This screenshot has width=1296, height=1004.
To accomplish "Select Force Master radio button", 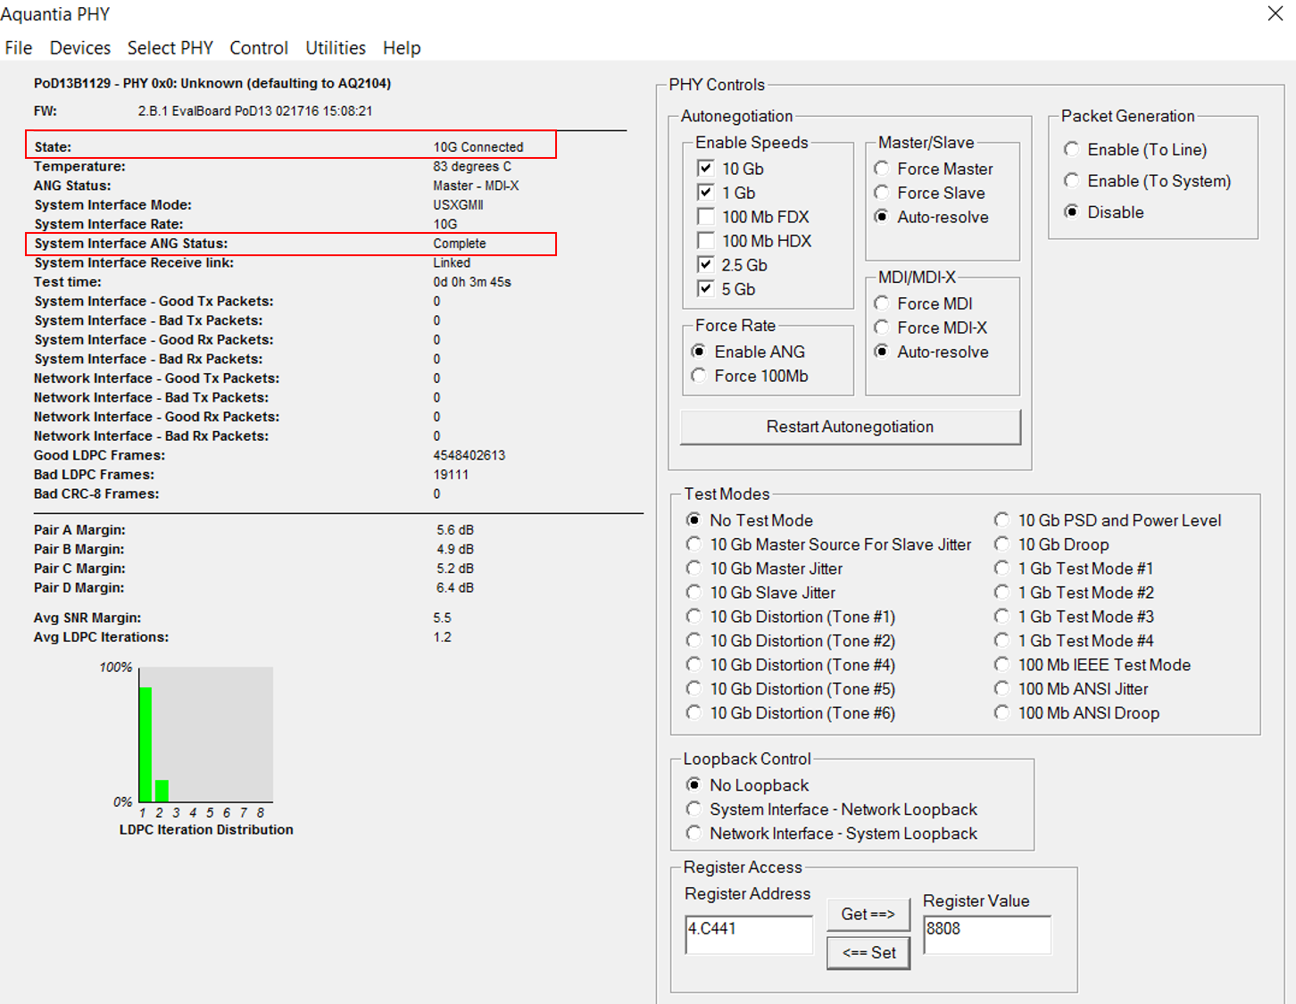I will (881, 169).
